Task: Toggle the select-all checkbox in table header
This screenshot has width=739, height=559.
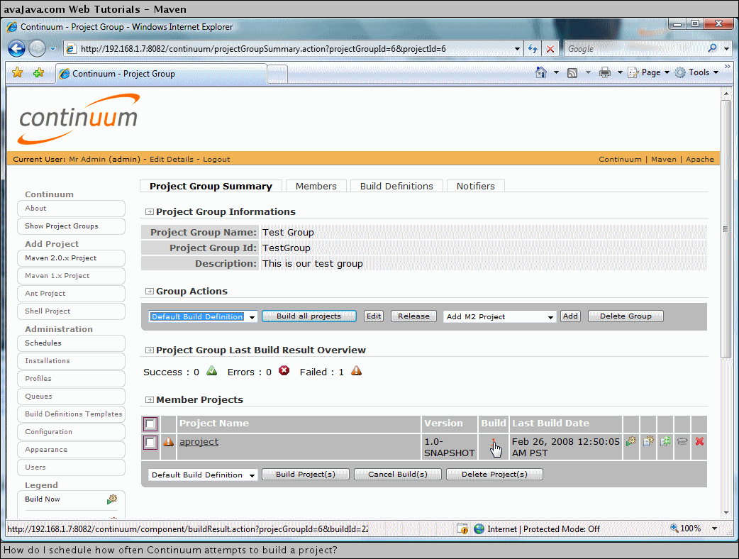Action: point(150,424)
